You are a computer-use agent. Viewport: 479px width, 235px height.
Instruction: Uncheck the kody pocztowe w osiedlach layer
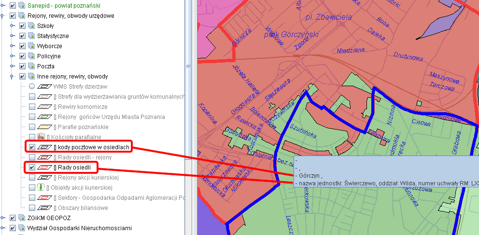click(32, 147)
